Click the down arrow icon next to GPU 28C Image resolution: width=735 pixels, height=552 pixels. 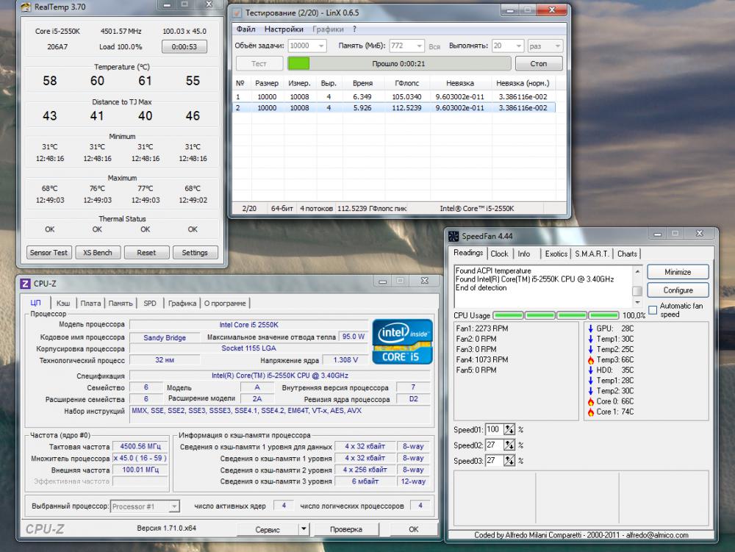[591, 329]
